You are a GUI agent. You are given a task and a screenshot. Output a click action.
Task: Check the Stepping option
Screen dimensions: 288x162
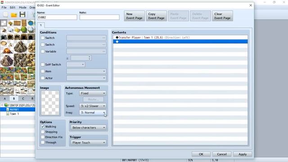click(43, 132)
